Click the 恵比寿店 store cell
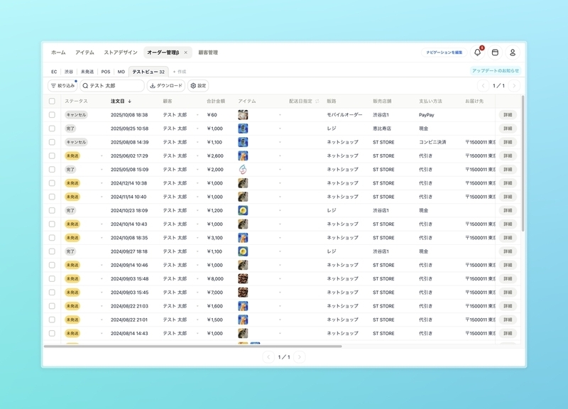Viewport: 568px width, 409px height. point(382,129)
